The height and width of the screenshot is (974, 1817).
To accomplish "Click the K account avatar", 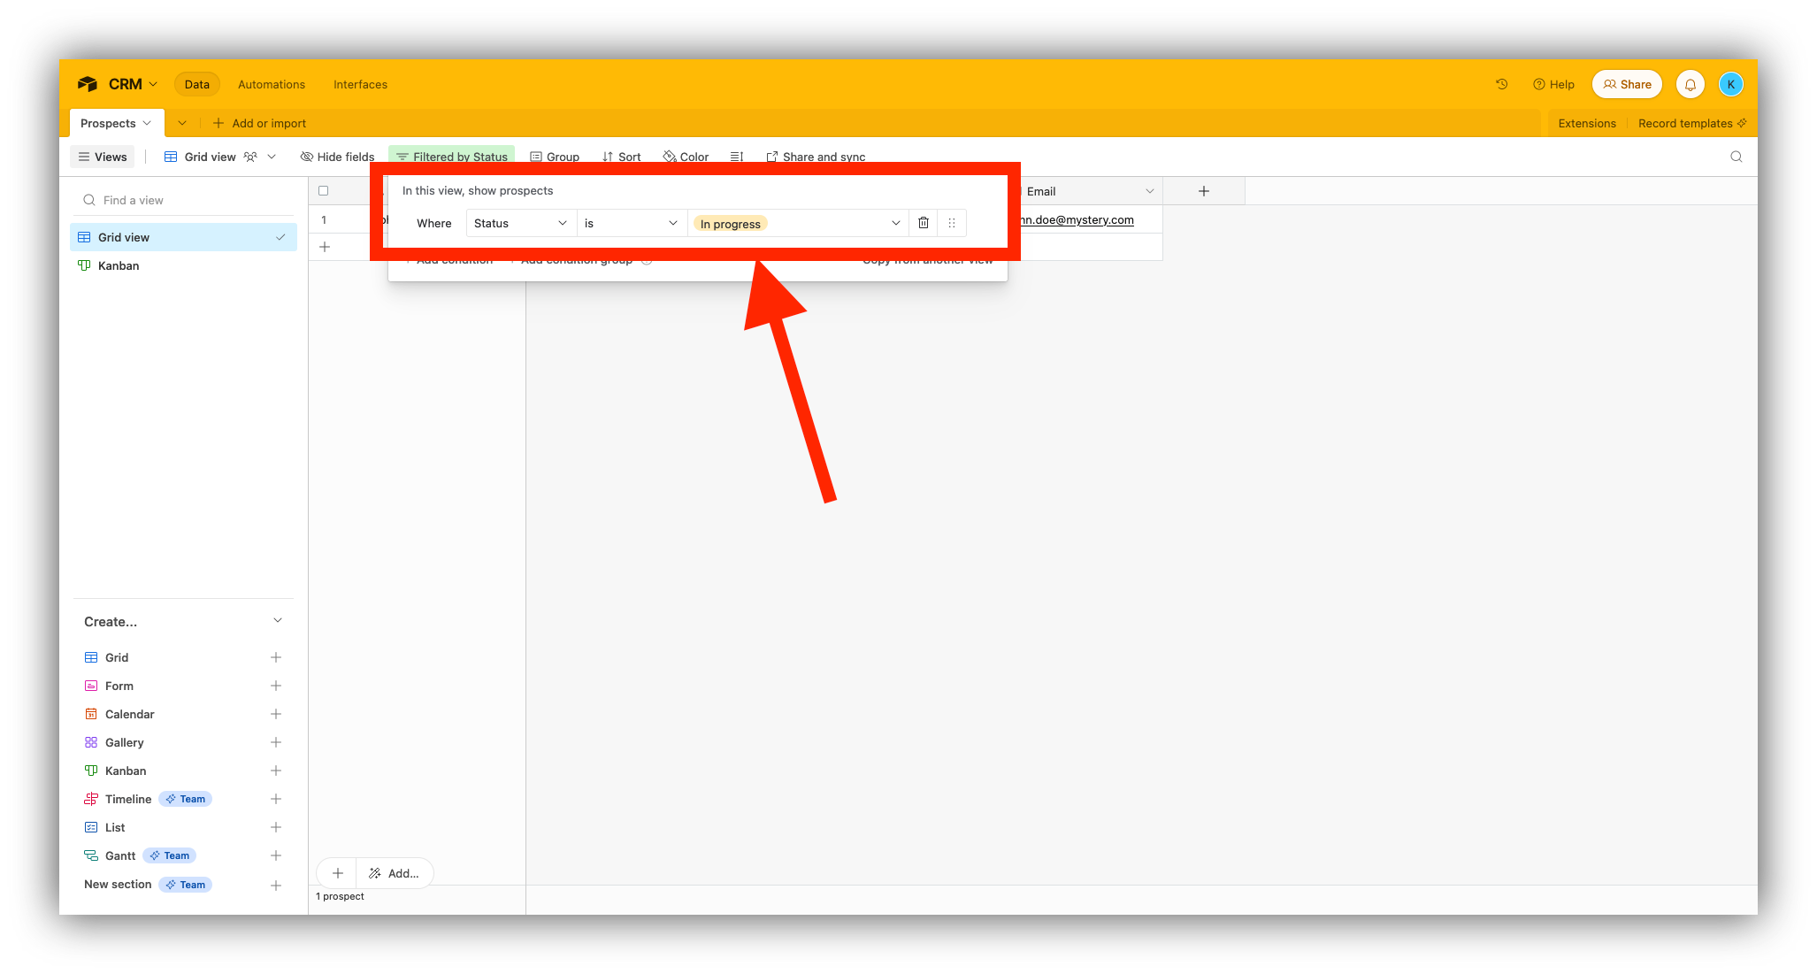I will [x=1730, y=84].
